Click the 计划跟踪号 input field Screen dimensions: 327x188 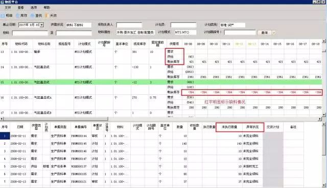pyautogui.click(x=240, y=33)
